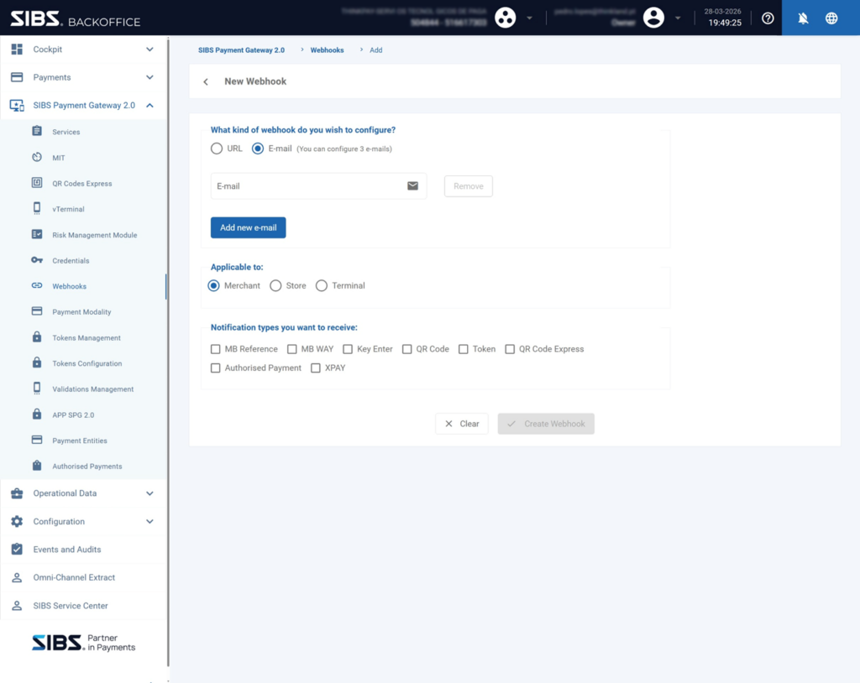Click the back arrow beside New Webhook

[206, 82]
